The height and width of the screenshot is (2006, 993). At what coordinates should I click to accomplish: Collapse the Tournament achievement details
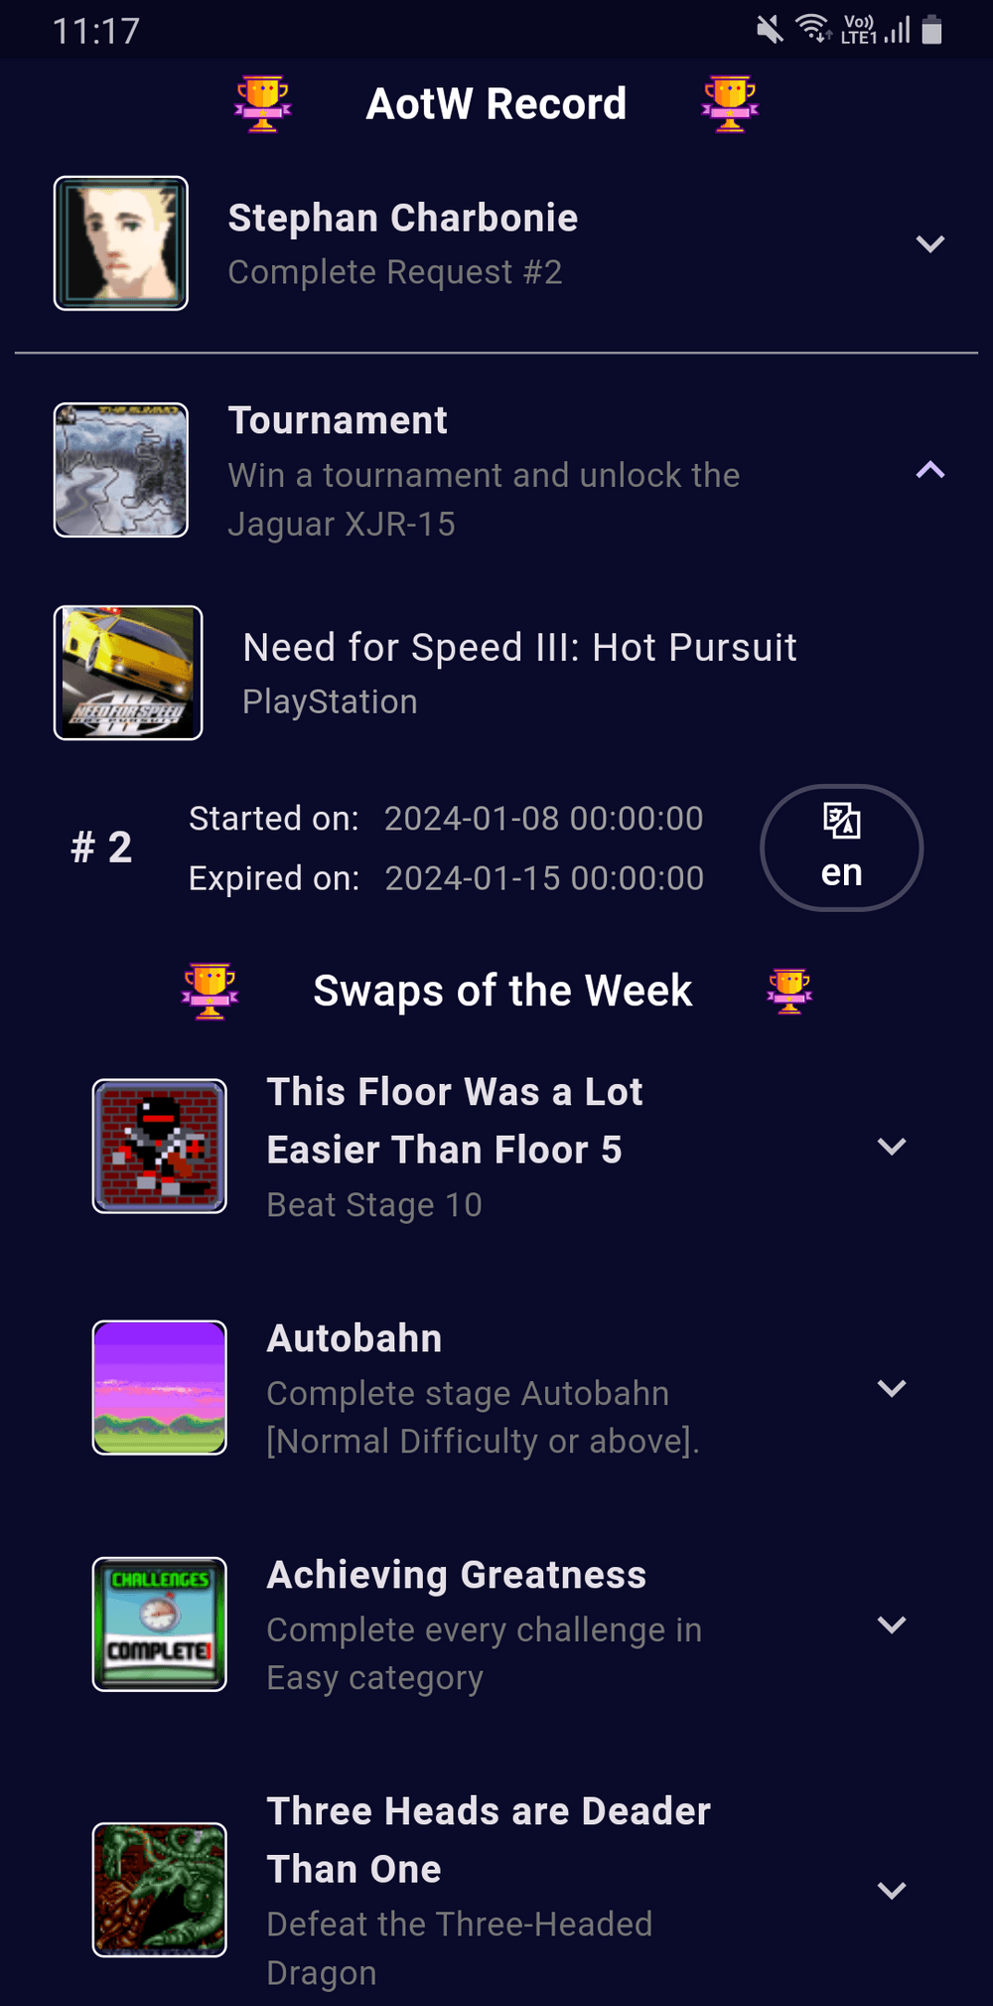point(929,470)
